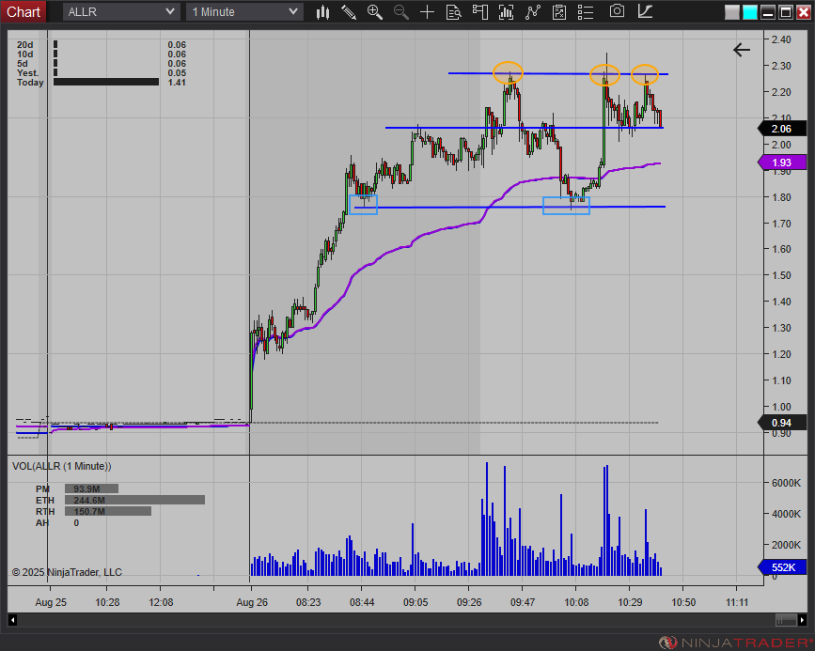Activate the crosshair cursor tool
Image resolution: width=815 pixels, height=651 pixels.
[x=428, y=12]
